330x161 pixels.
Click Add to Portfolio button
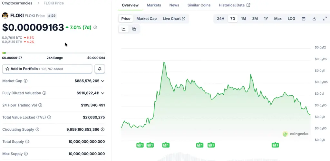tap(47, 69)
